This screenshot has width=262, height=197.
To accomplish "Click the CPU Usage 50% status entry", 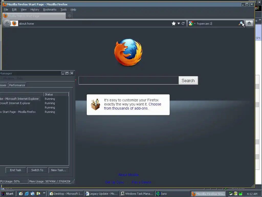I will [x=14, y=181].
